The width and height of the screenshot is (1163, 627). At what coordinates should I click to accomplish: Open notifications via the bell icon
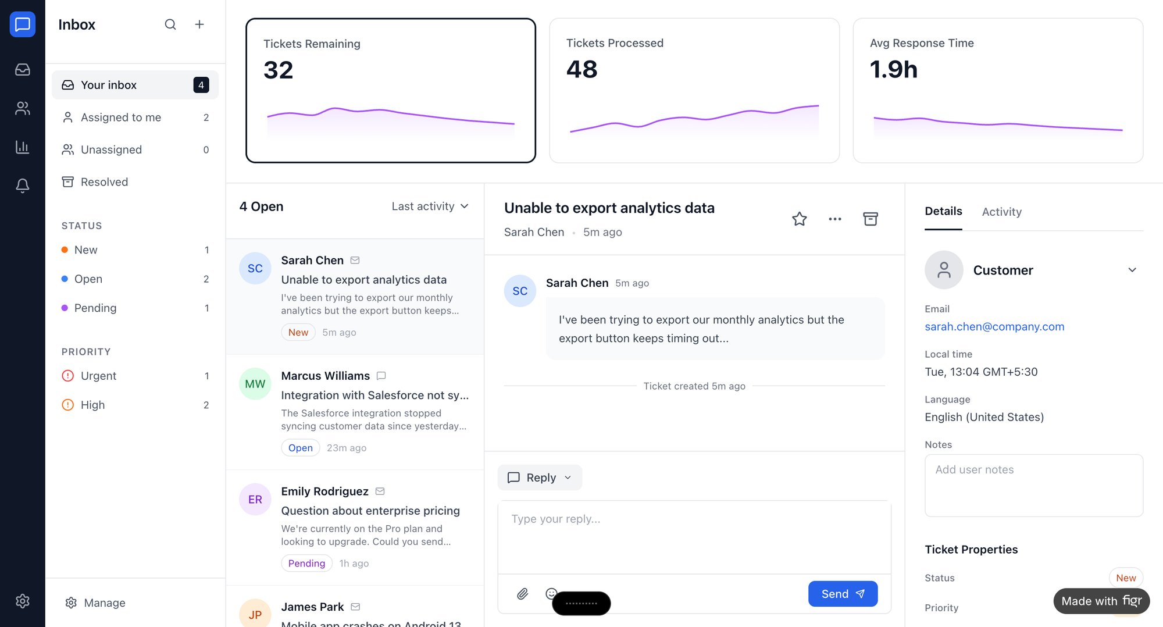click(22, 185)
